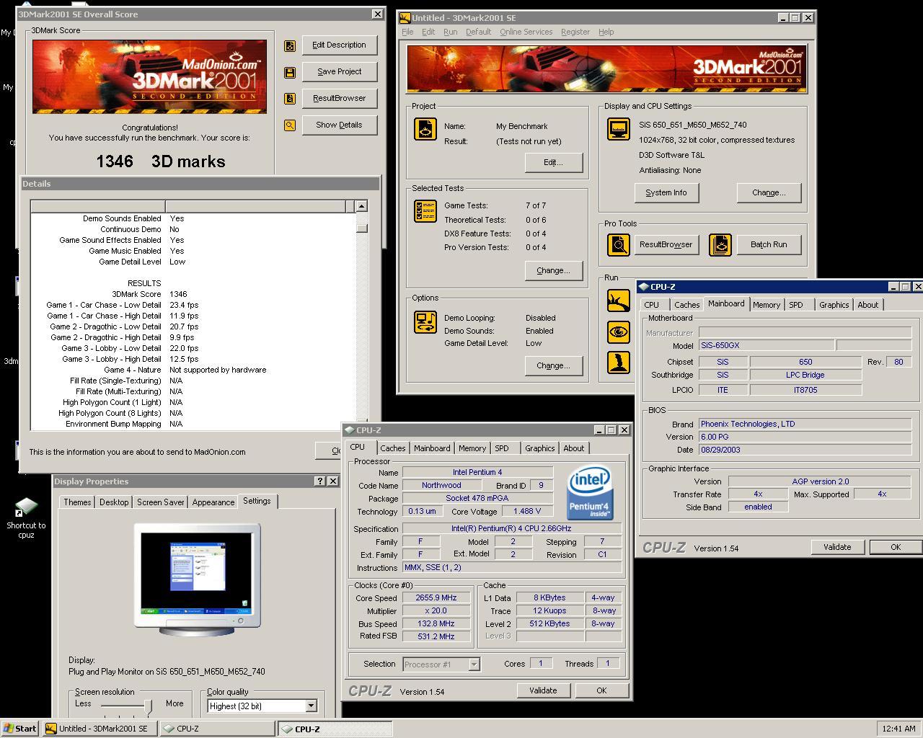Viewport: 923px width, 738px height.
Task: Click Change button in Options section
Action: [553, 366]
